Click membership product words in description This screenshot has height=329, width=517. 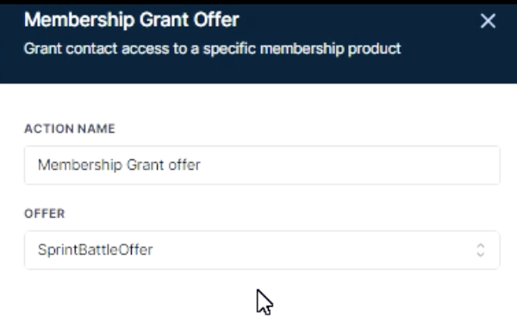(x=330, y=49)
